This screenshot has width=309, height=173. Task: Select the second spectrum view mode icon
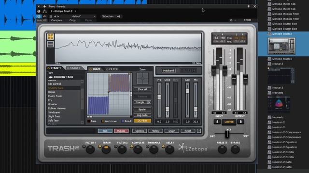point(50,44)
